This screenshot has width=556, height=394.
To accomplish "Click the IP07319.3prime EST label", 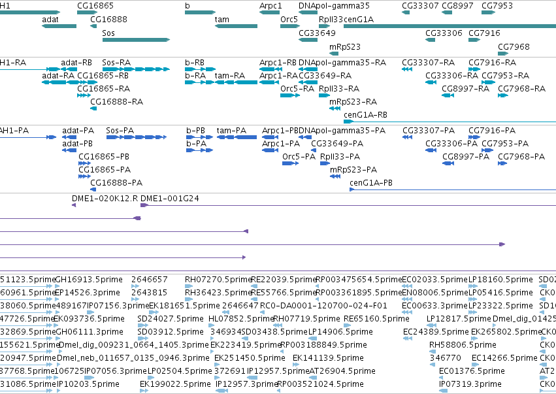I will click(470, 384).
